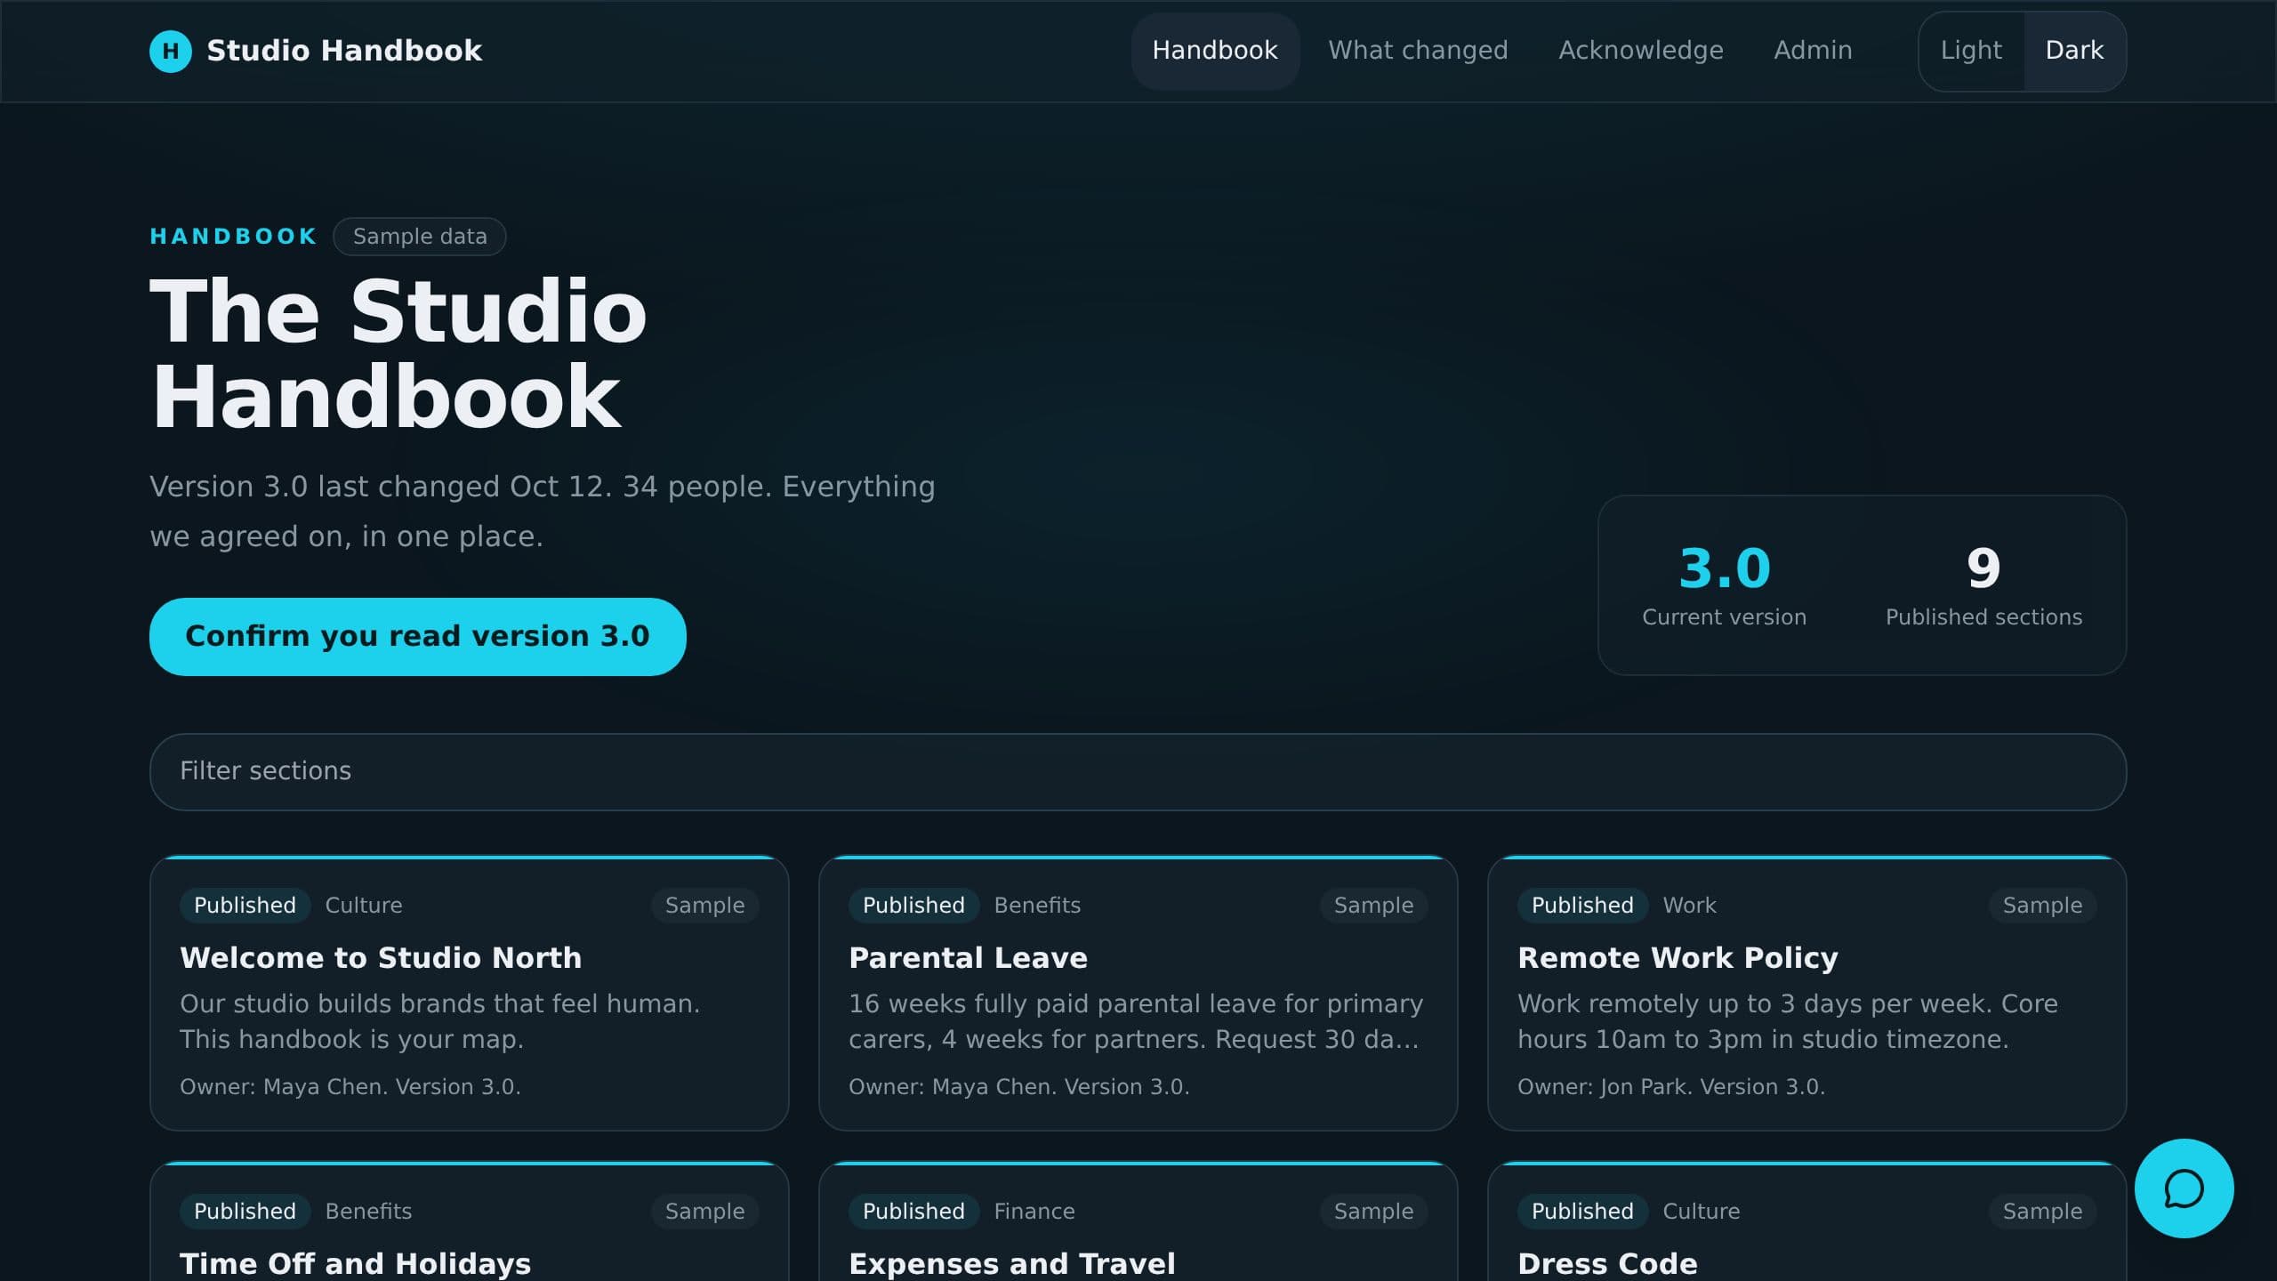The width and height of the screenshot is (2277, 1281).
Task: Click the Studio Handbook logo icon
Action: pos(170,51)
